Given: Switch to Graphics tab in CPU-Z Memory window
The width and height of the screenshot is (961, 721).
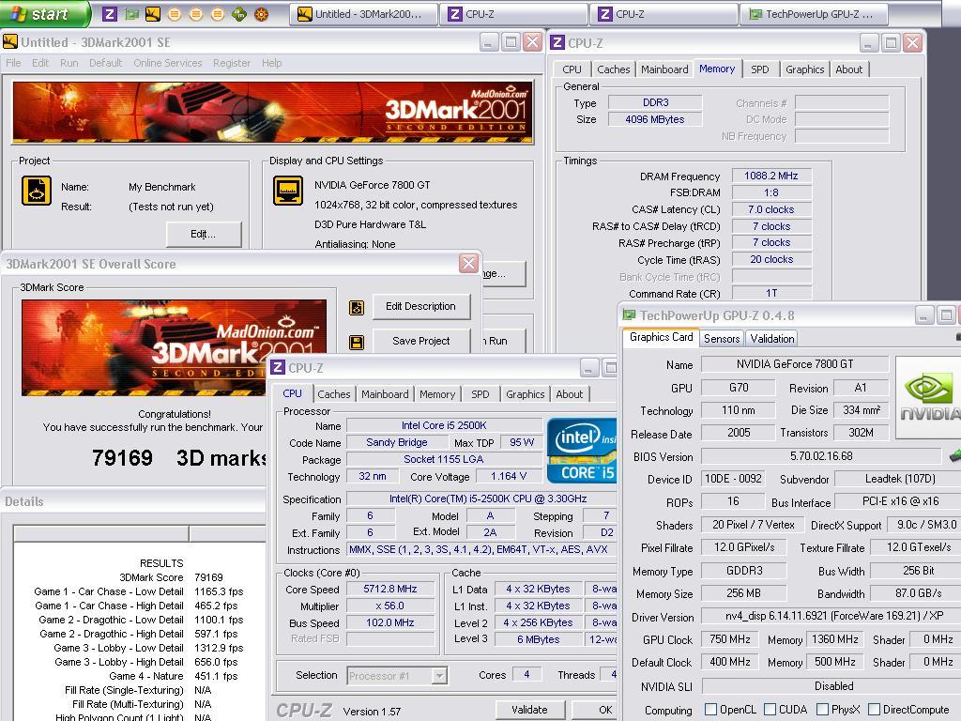Looking at the screenshot, I should coord(804,69).
